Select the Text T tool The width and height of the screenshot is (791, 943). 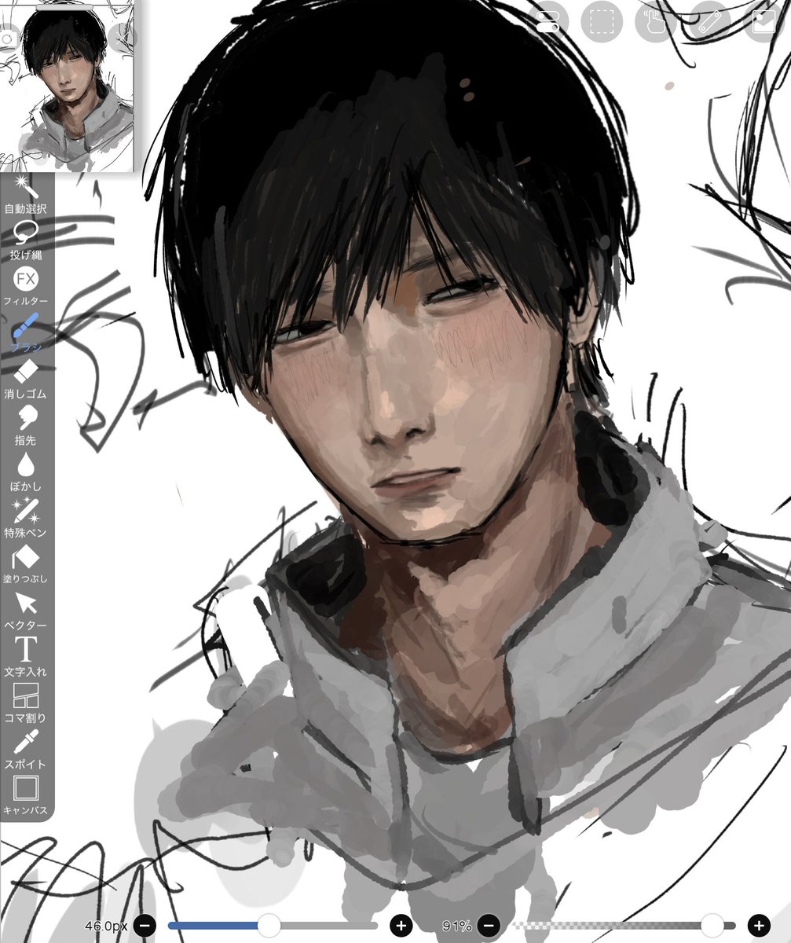(26, 657)
